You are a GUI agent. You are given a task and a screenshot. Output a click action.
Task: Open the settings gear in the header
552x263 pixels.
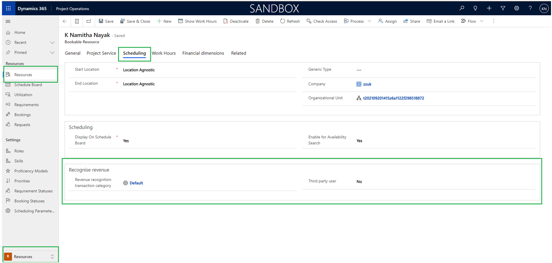(x=517, y=8)
